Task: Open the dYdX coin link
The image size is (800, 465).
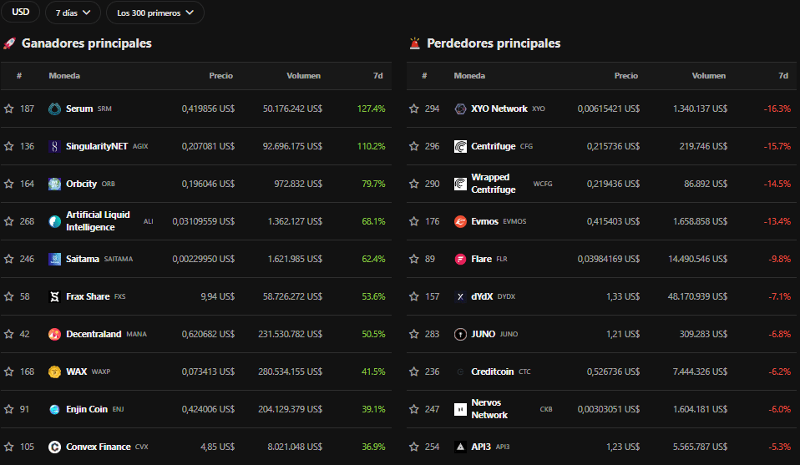Action: pos(482,296)
